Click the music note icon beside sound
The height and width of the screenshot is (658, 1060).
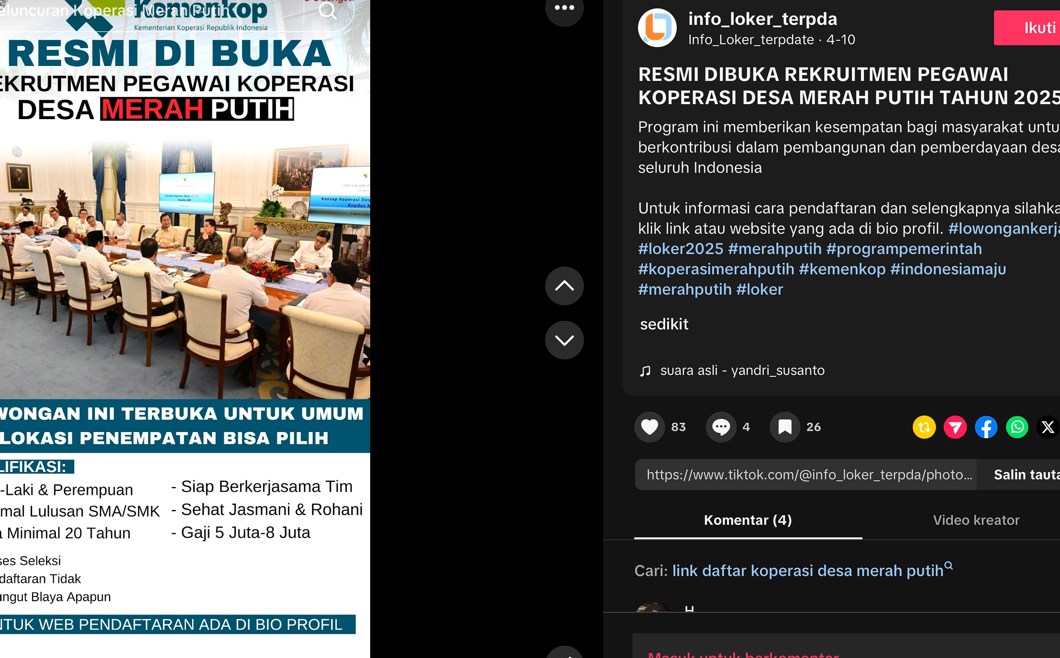tap(645, 371)
